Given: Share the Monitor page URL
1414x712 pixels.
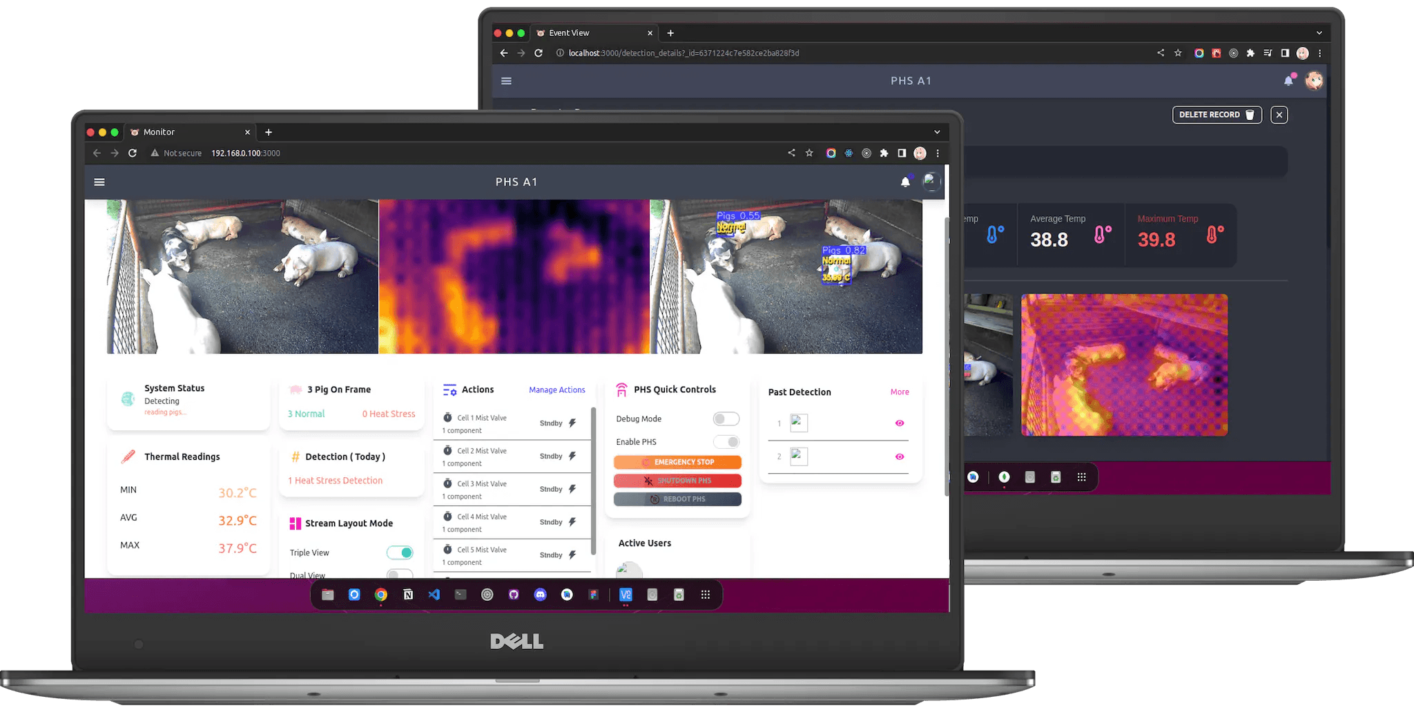Looking at the screenshot, I should tap(791, 153).
